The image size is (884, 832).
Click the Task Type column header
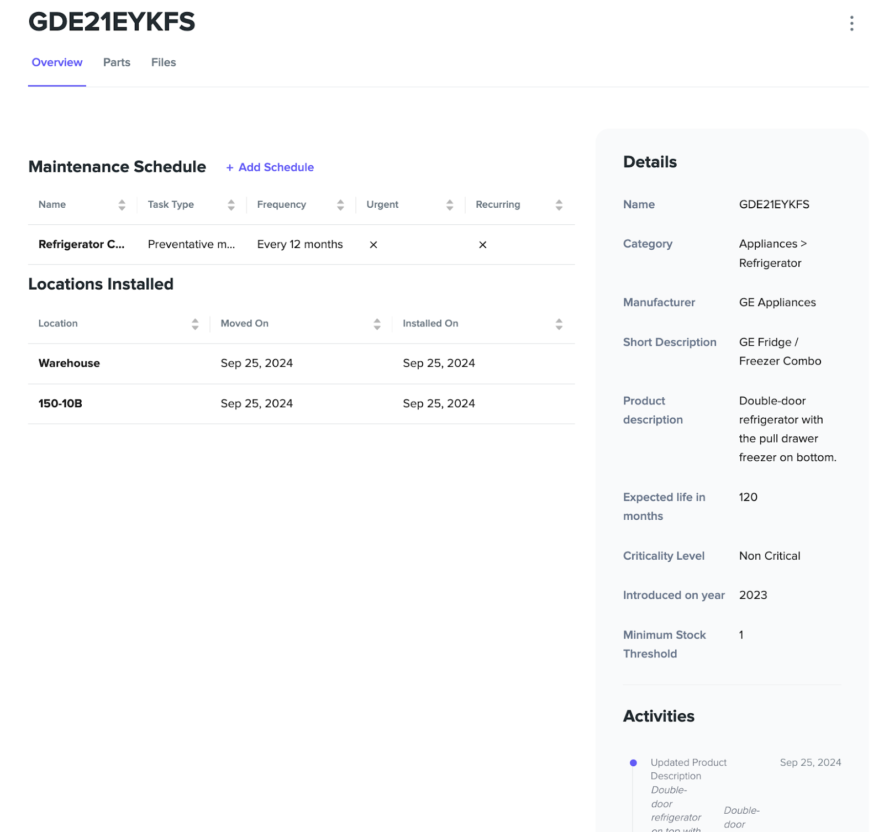[x=171, y=204]
